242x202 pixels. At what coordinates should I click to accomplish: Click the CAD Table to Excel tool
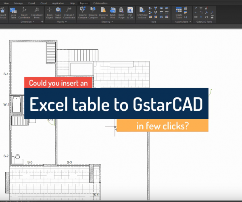[142, 13]
